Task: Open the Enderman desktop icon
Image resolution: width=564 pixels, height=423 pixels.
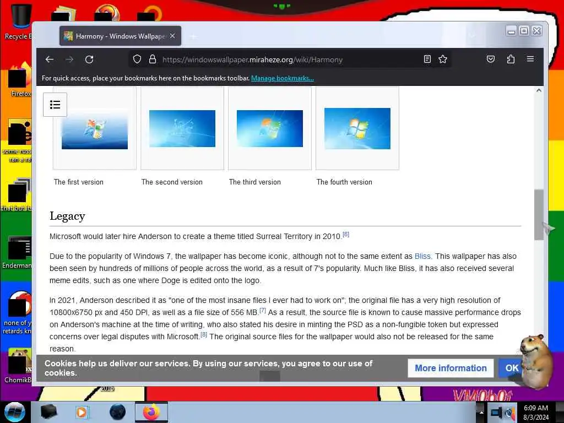Action: (x=17, y=253)
